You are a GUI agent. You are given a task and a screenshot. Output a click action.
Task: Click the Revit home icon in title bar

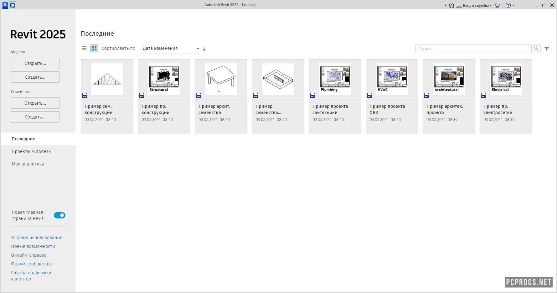(13, 5)
